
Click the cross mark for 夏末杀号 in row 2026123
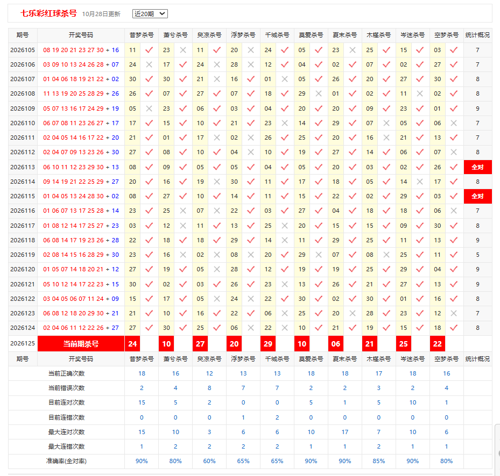(x=353, y=313)
